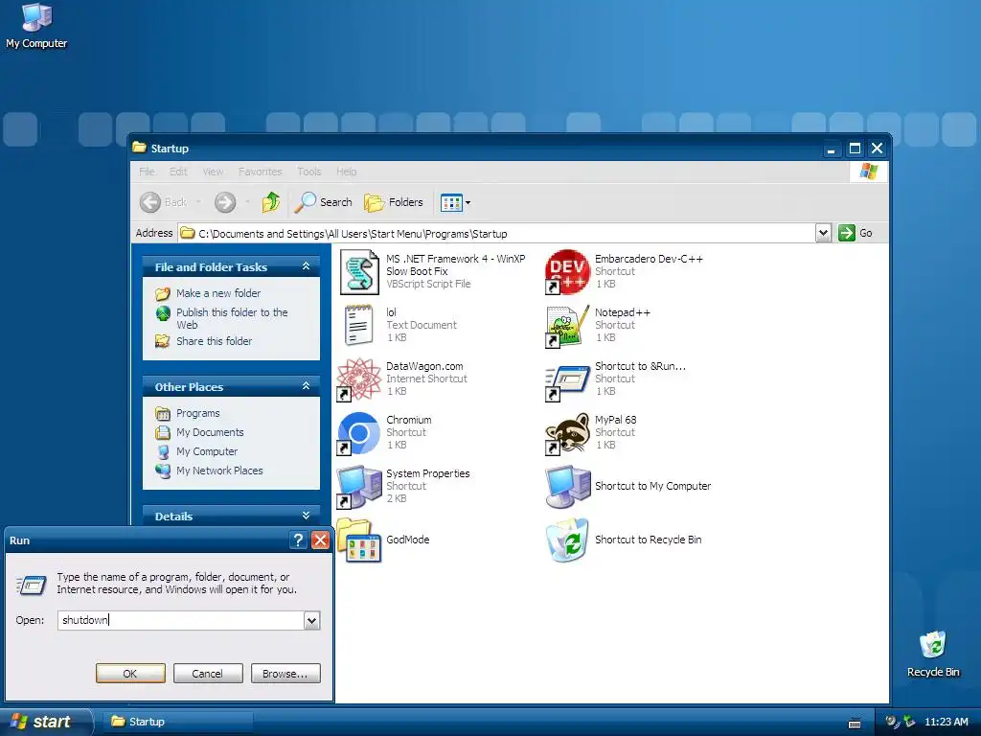Screen dimensions: 981x736
Task: Select the Embarcadero Dev-C++ shortcut icon
Action: point(567,272)
